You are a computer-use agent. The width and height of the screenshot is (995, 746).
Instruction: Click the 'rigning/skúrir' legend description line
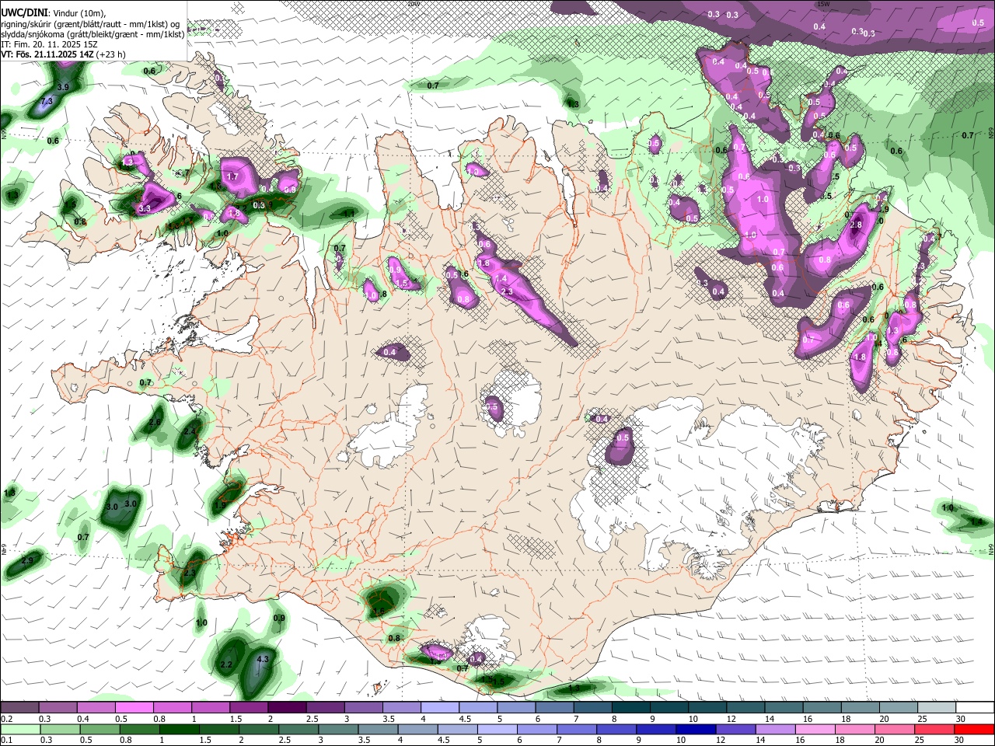point(90,24)
